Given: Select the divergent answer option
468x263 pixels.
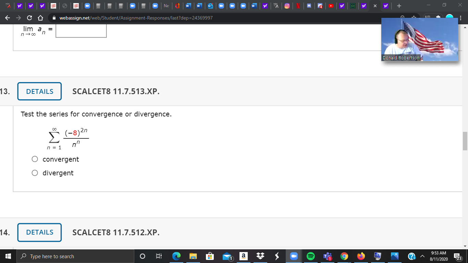Looking at the screenshot, I should tap(35, 173).
